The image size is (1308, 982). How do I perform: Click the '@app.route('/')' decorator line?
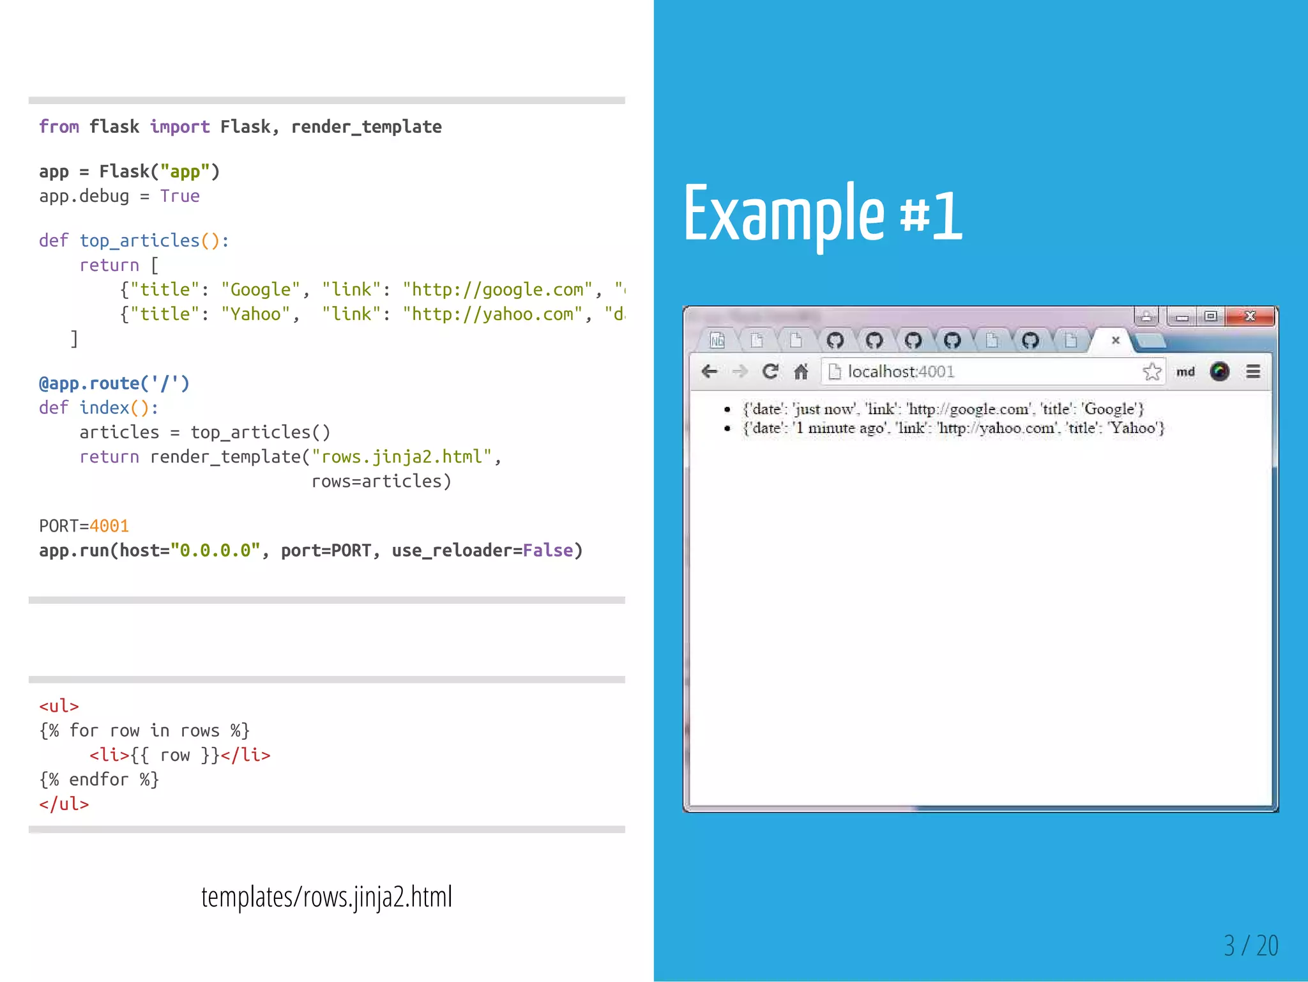114,383
